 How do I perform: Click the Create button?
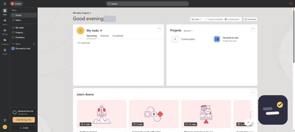(16, 3)
